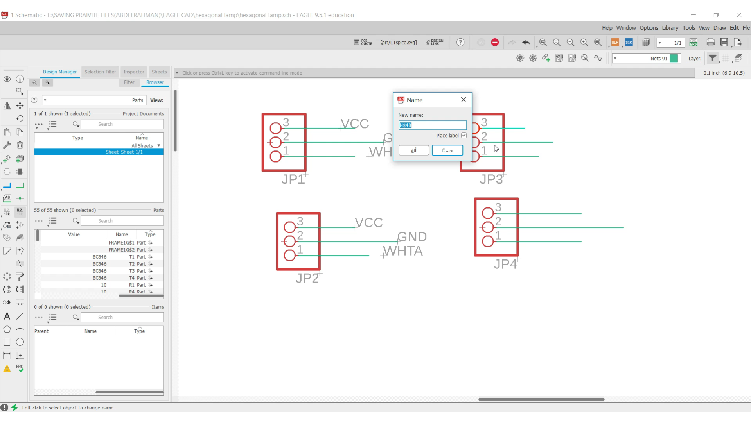Screen dimensions: 751x422
Task: Click the zoom out magnifier icon
Action: point(572,42)
